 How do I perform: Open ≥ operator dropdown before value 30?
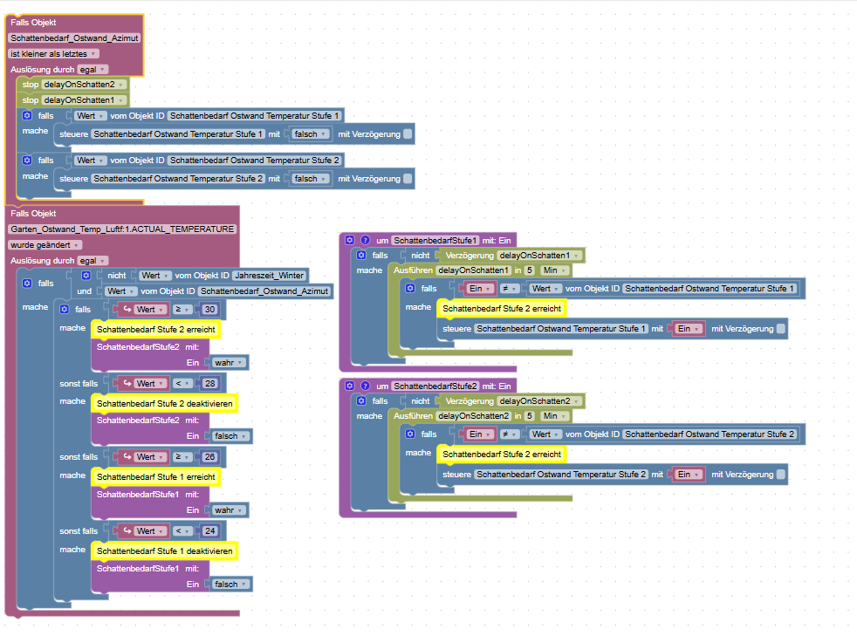point(182,309)
